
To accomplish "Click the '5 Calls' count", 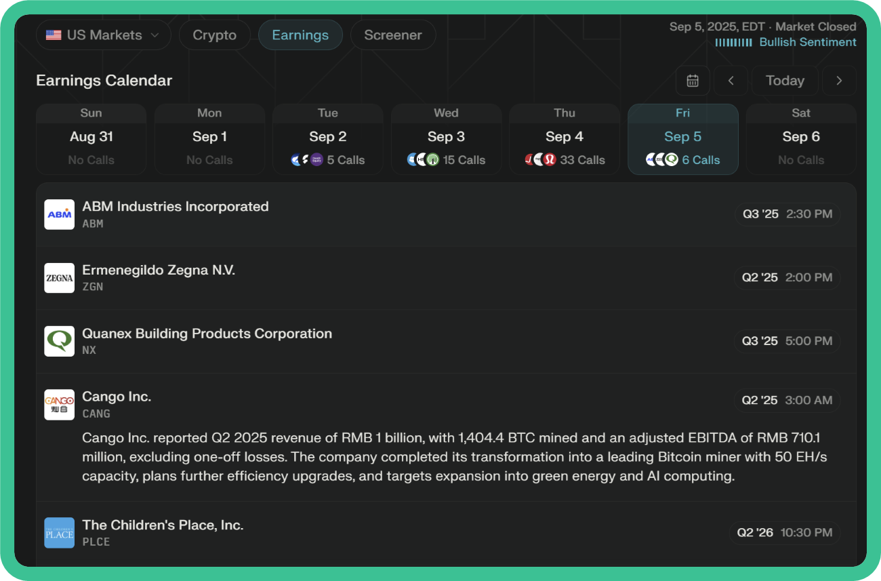I will point(346,160).
